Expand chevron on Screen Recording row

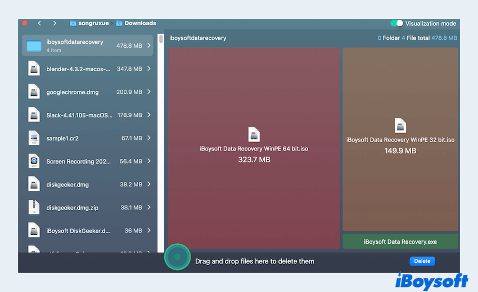tap(149, 161)
